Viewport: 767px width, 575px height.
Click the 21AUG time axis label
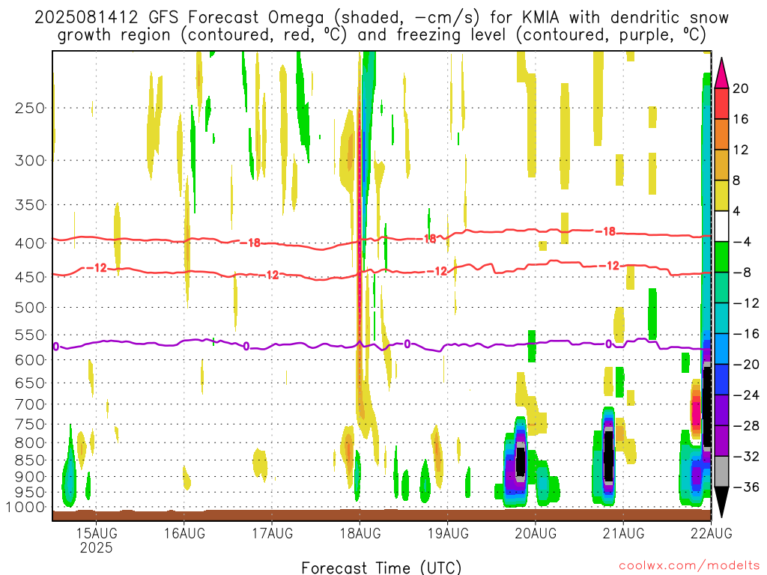(623, 533)
